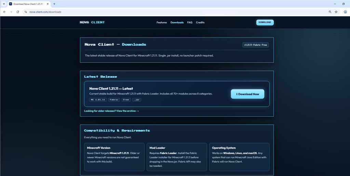Click the Free tag
The height and width of the screenshot is (176, 350).
click(126, 100)
